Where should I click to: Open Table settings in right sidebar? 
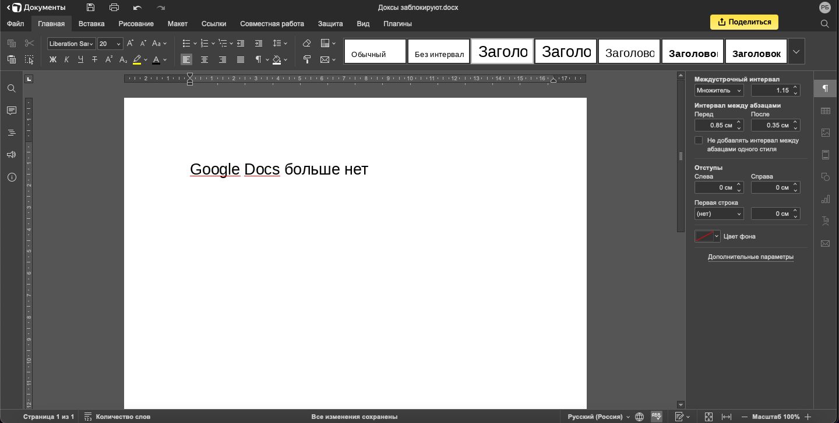(825, 111)
